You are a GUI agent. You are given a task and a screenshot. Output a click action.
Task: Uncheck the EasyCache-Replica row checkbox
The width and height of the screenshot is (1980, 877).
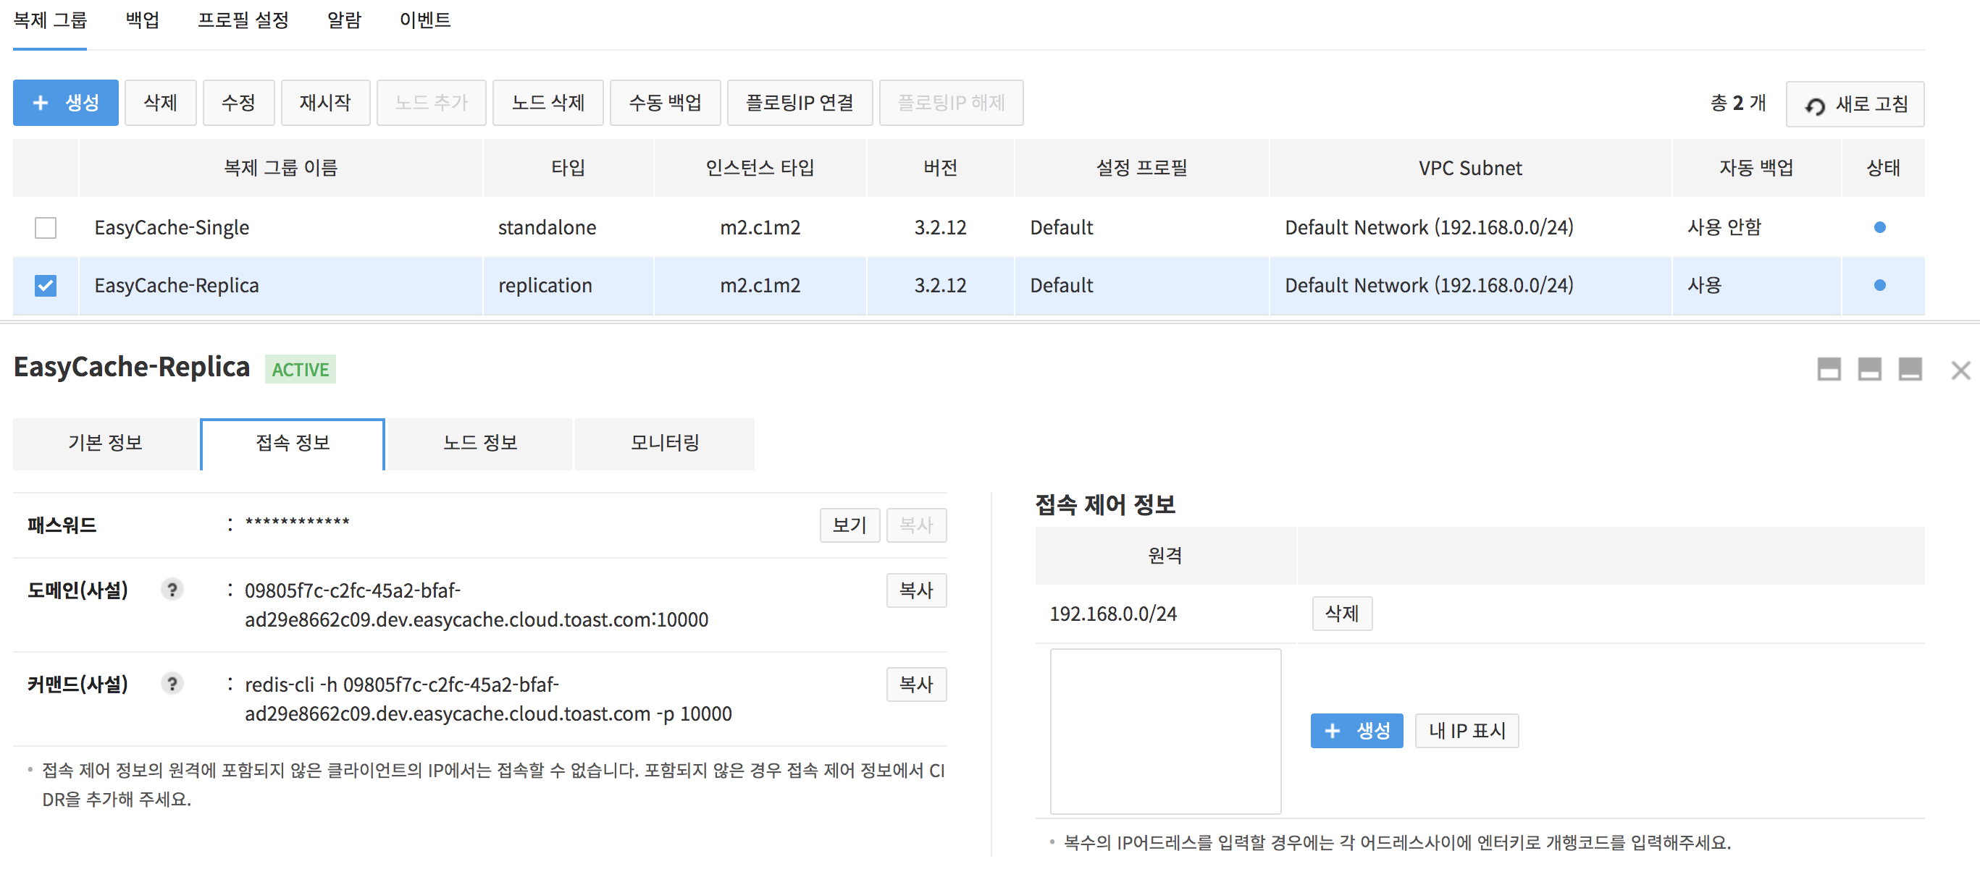pos(46,286)
